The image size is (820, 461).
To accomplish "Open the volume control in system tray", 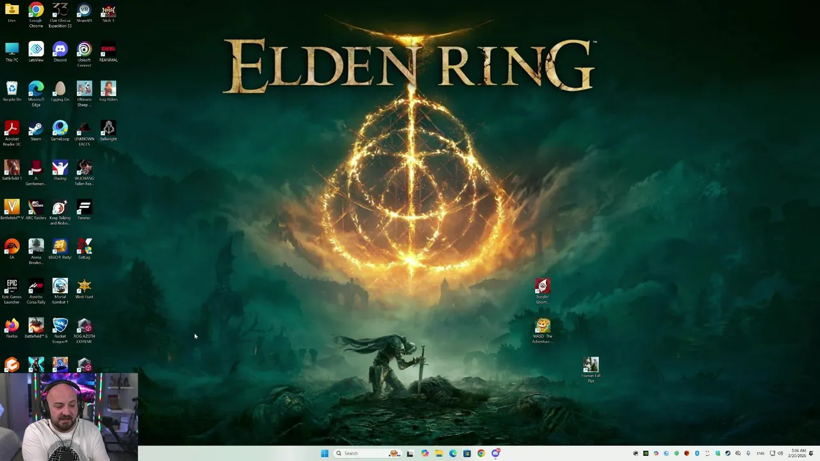I will pos(780,453).
